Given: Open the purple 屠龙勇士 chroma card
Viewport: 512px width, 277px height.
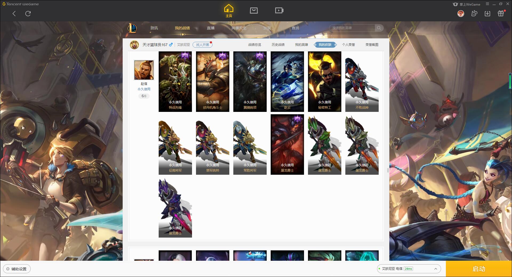Looking at the screenshot, I should click(175, 207).
